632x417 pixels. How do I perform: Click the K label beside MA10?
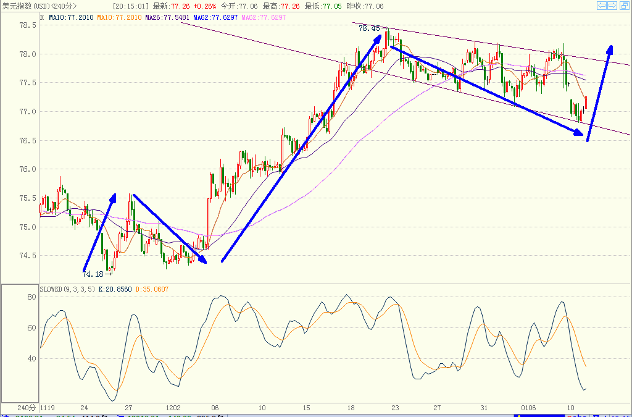click(x=42, y=18)
